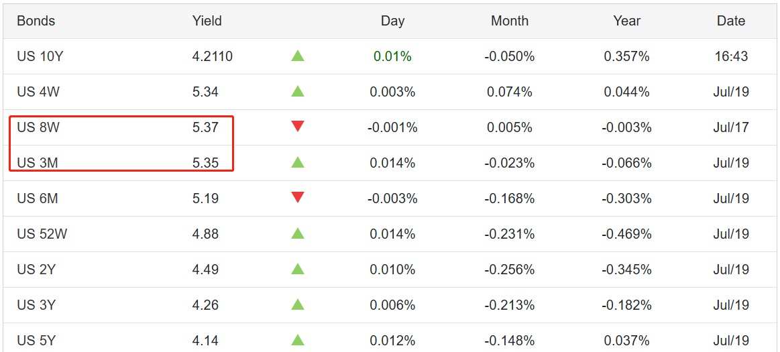Sort table by Yield column header

(207, 21)
